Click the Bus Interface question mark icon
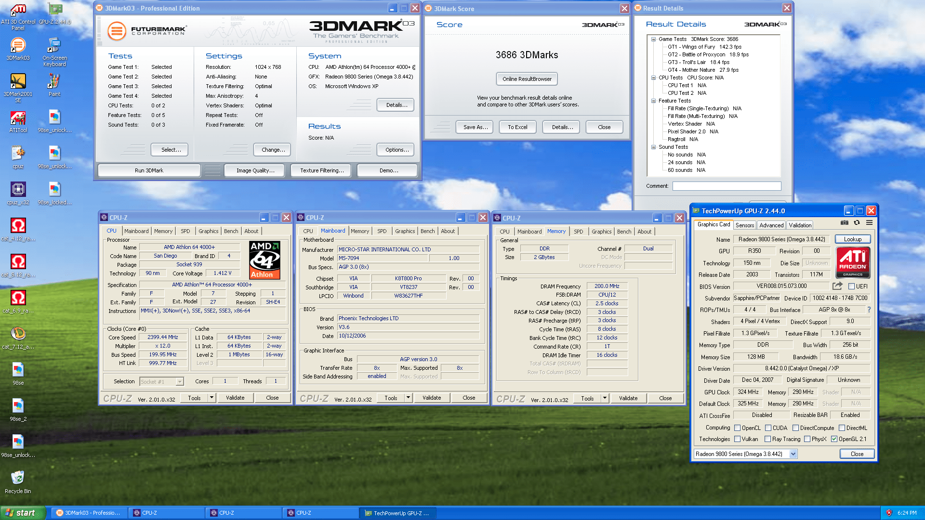 click(x=869, y=310)
